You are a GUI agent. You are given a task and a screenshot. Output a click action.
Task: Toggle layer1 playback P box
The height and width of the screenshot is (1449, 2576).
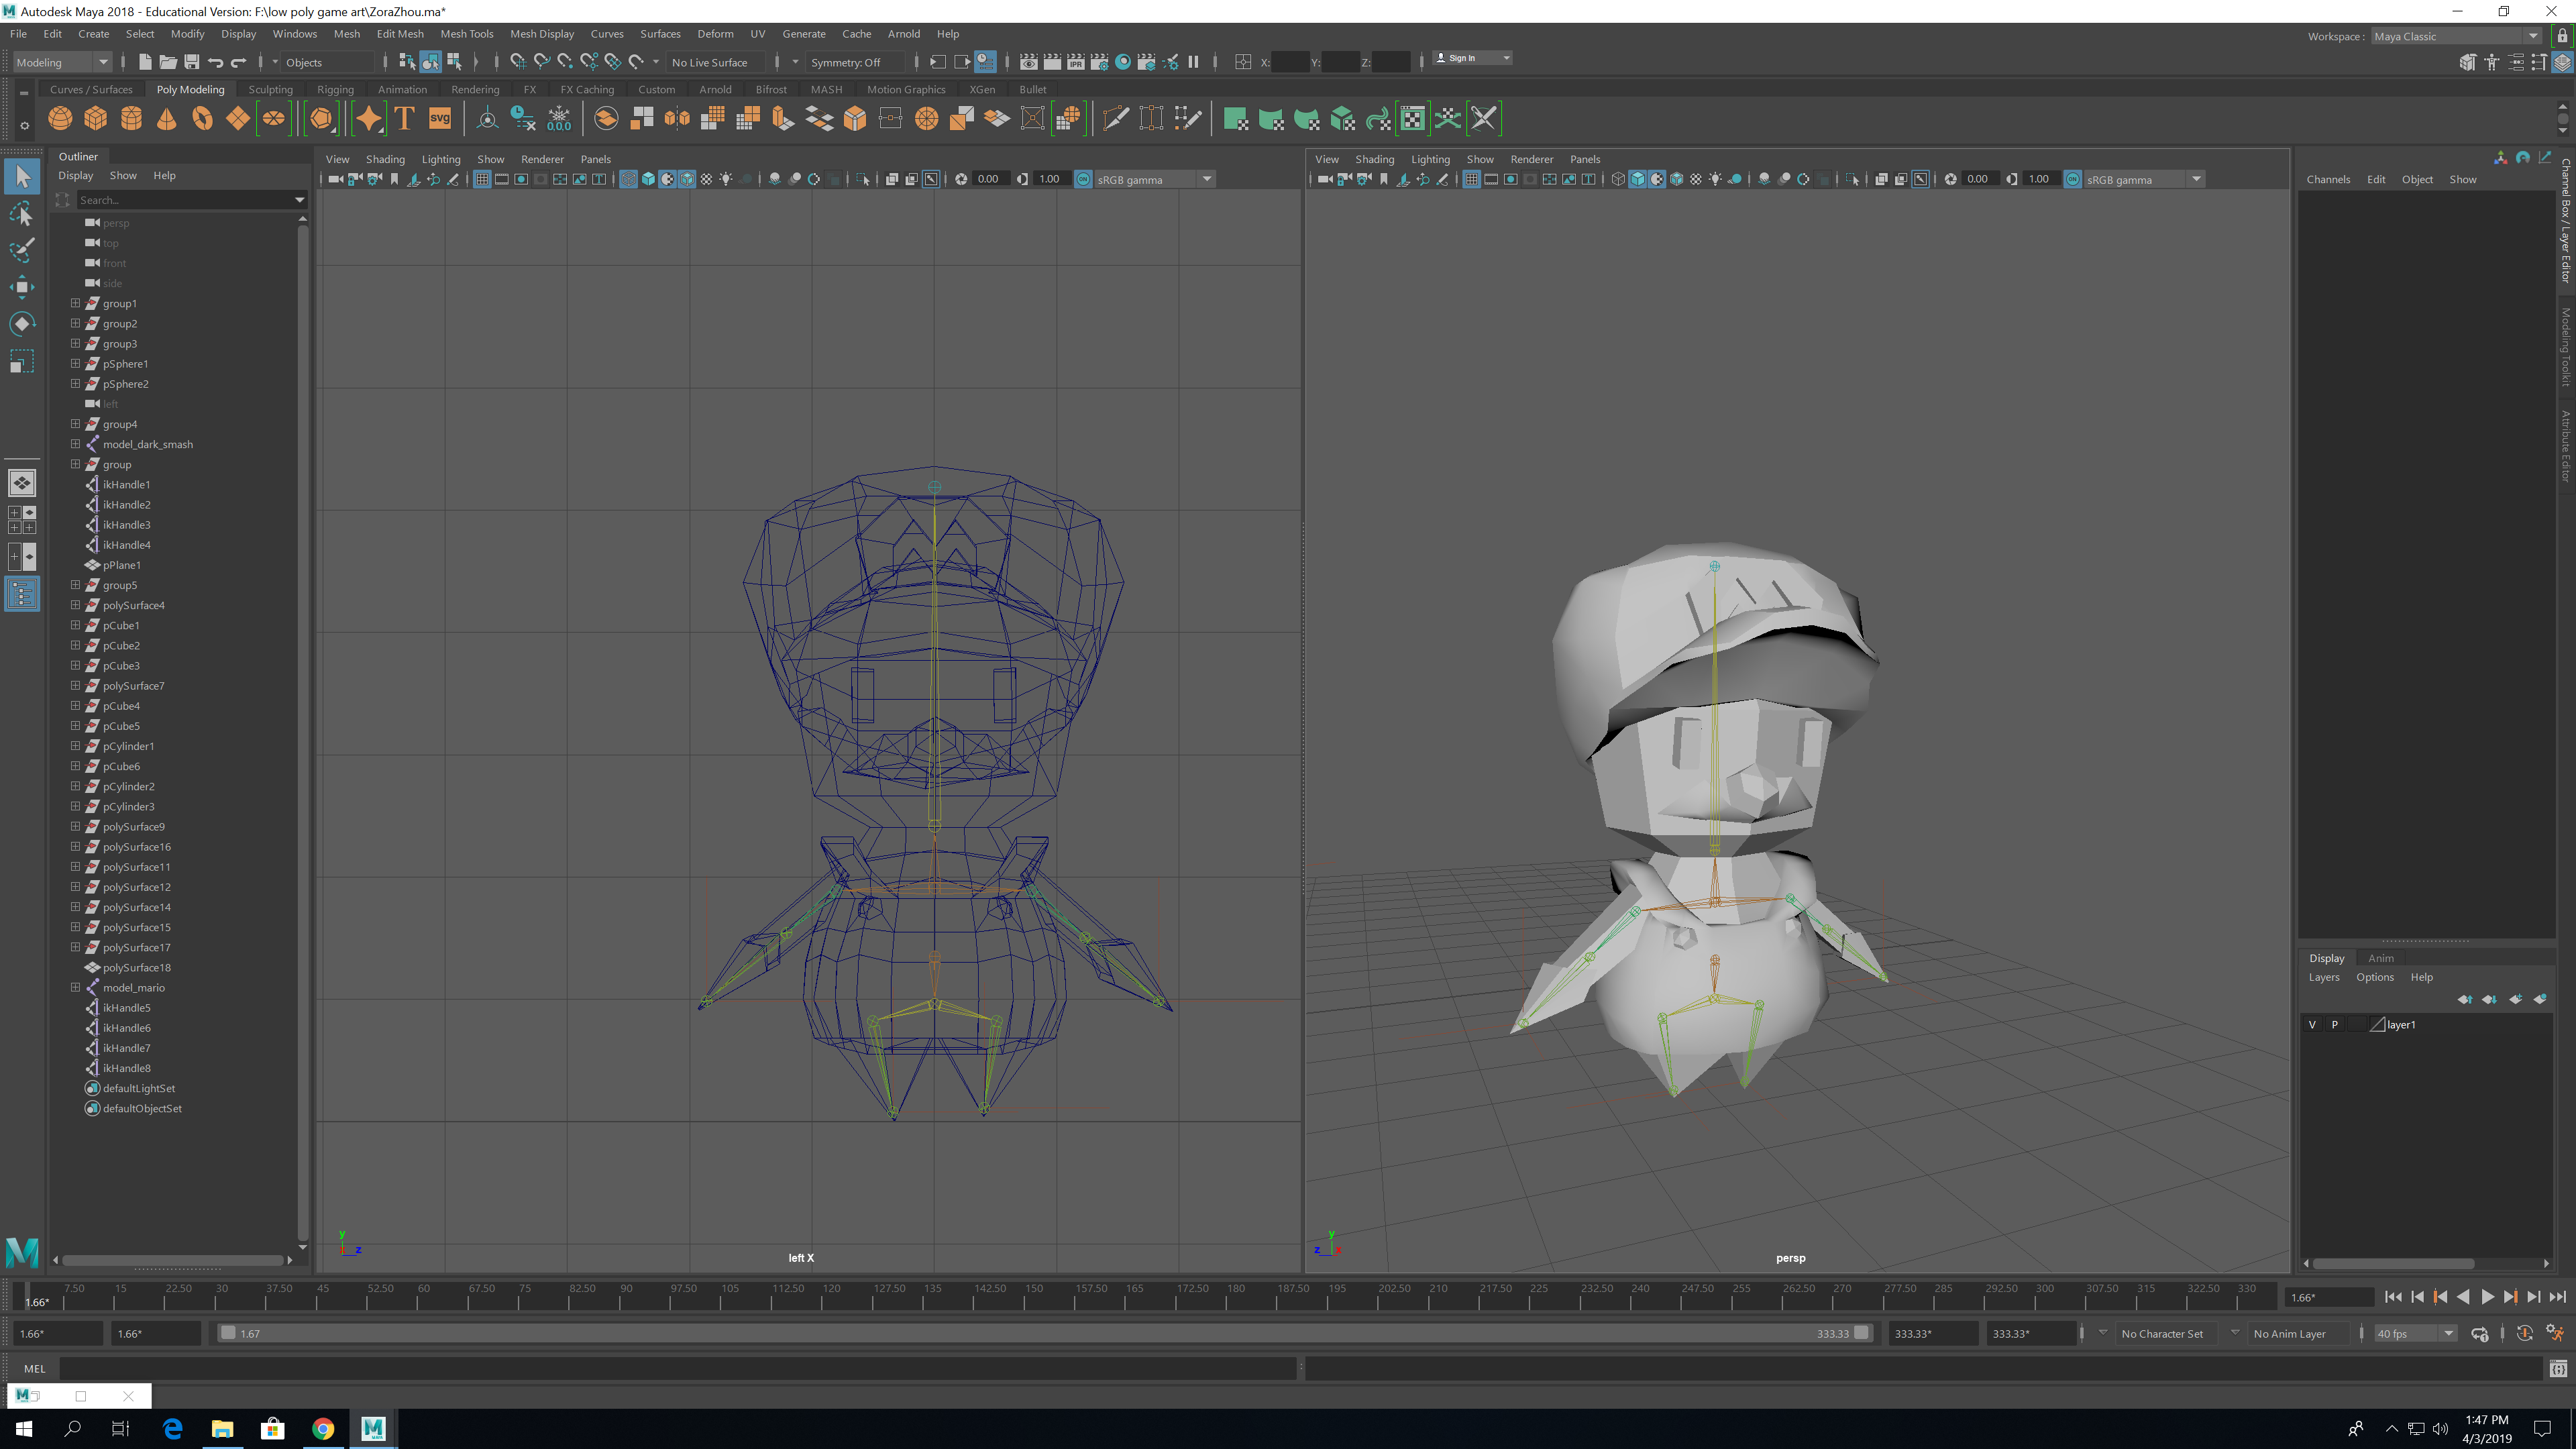pos(2335,1025)
